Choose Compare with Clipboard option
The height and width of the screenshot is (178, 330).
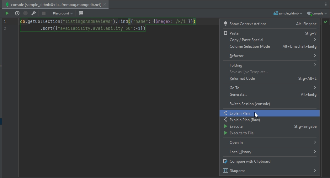coord(250,161)
